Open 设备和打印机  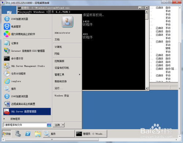tap(62, 68)
